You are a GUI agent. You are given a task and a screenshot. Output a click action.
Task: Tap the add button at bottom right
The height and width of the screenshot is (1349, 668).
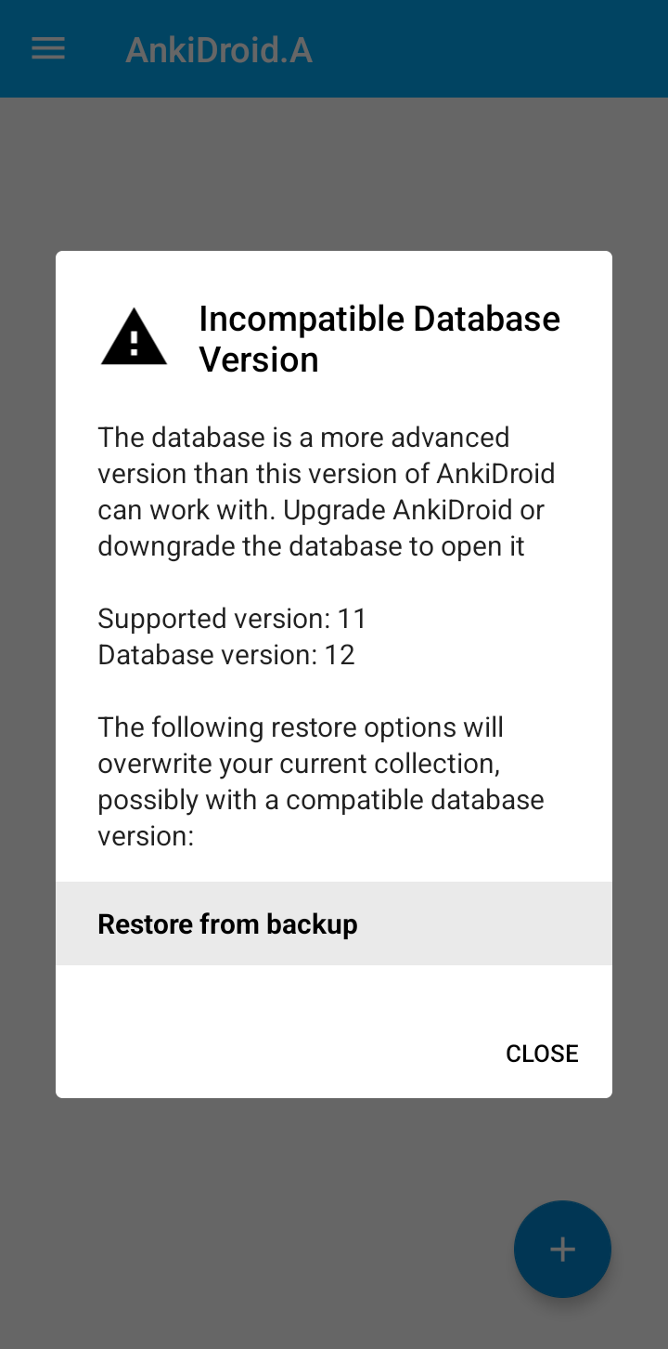pyautogui.click(x=562, y=1249)
